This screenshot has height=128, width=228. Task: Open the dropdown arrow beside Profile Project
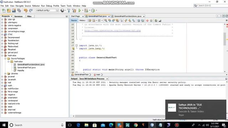point(96,10)
